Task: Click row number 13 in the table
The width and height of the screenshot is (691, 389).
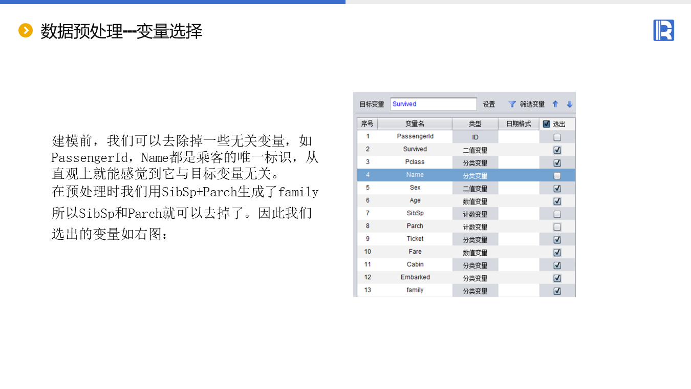Action: pyautogui.click(x=368, y=291)
